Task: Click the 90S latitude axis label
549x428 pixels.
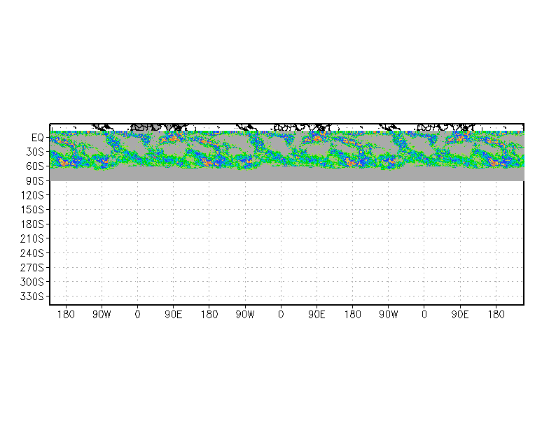Action: tap(35, 180)
